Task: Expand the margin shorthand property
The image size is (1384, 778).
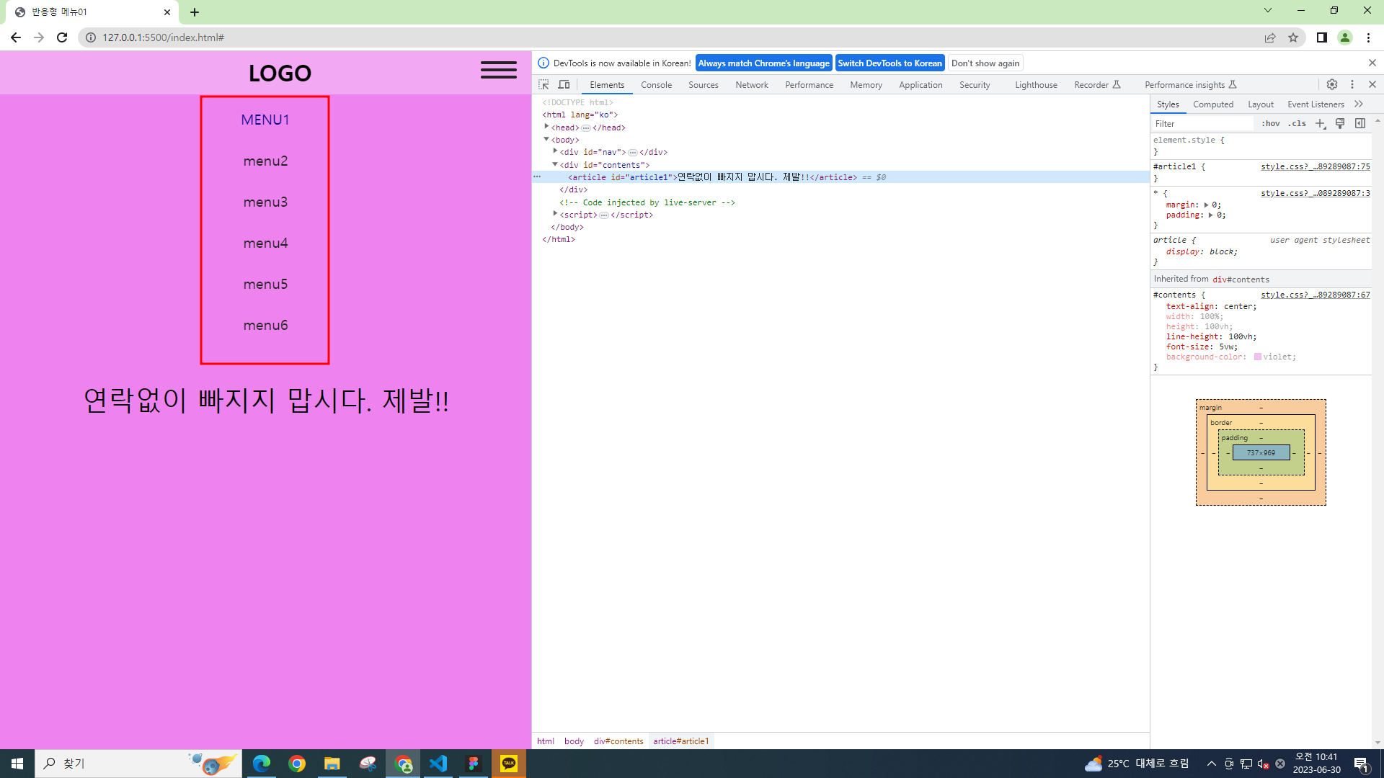Action: [1206, 205]
